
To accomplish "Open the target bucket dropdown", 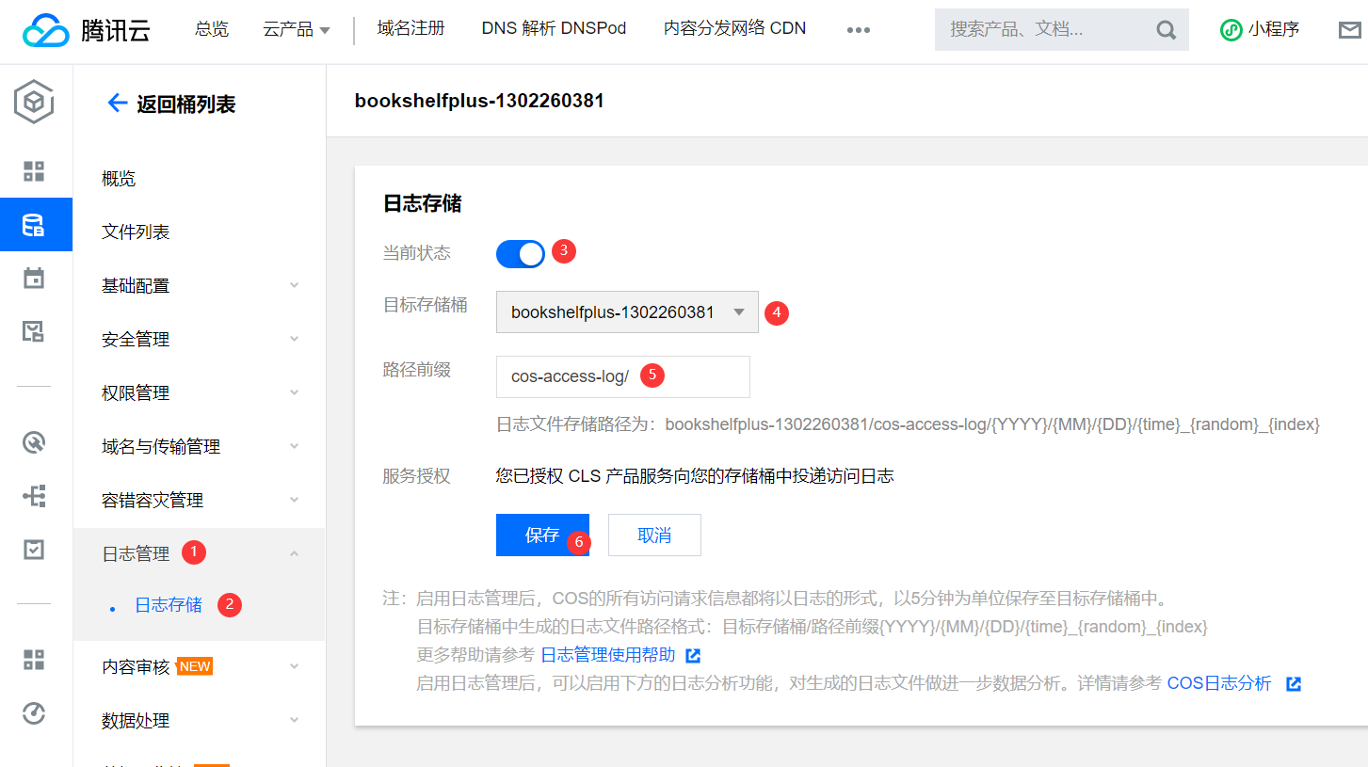I will [627, 312].
